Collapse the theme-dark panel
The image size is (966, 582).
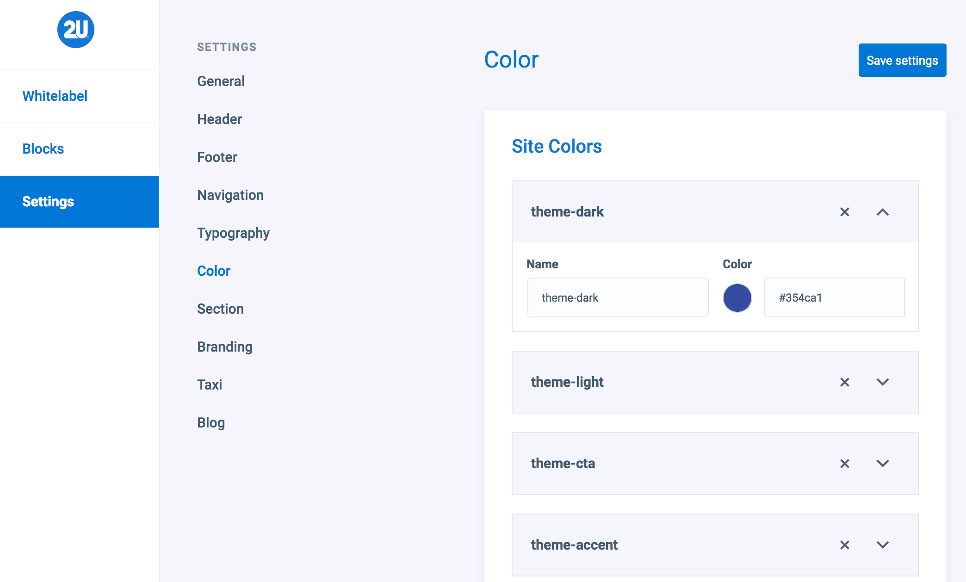pyautogui.click(x=882, y=212)
